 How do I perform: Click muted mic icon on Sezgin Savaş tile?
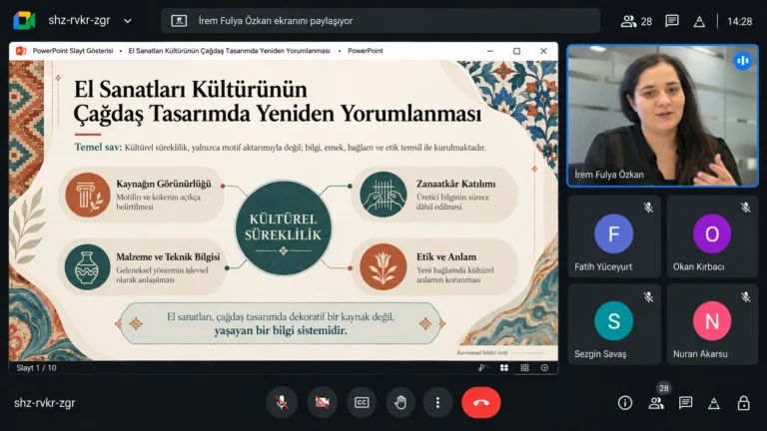click(x=648, y=296)
